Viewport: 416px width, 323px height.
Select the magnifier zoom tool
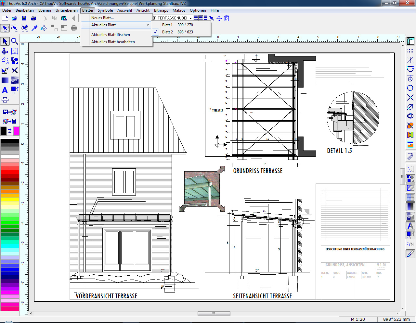[15, 41]
